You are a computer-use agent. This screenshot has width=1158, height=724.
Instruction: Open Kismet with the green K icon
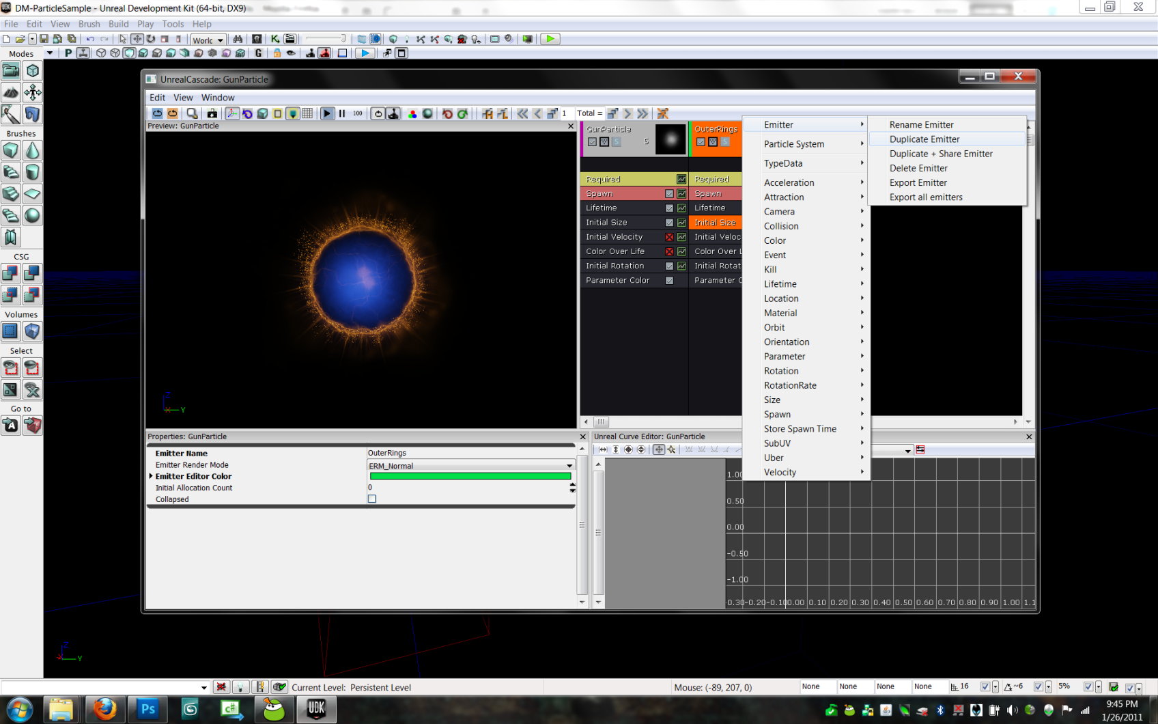[x=274, y=39]
